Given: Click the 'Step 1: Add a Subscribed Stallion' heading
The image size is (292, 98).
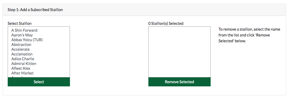Looking at the screenshot, I should click(x=35, y=10).
